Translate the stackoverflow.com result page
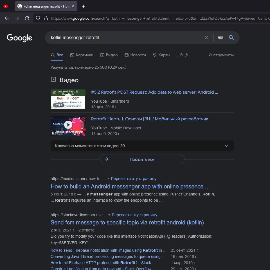The height and width of the screenshot is (270, 270). point(134,215)
